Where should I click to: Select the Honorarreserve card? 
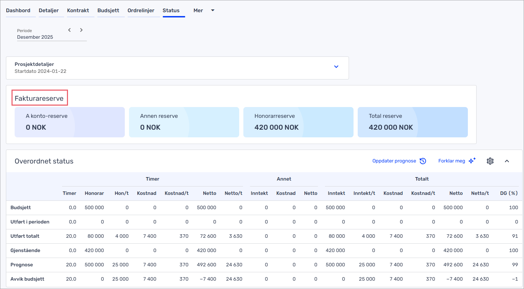tap(298, 122)
